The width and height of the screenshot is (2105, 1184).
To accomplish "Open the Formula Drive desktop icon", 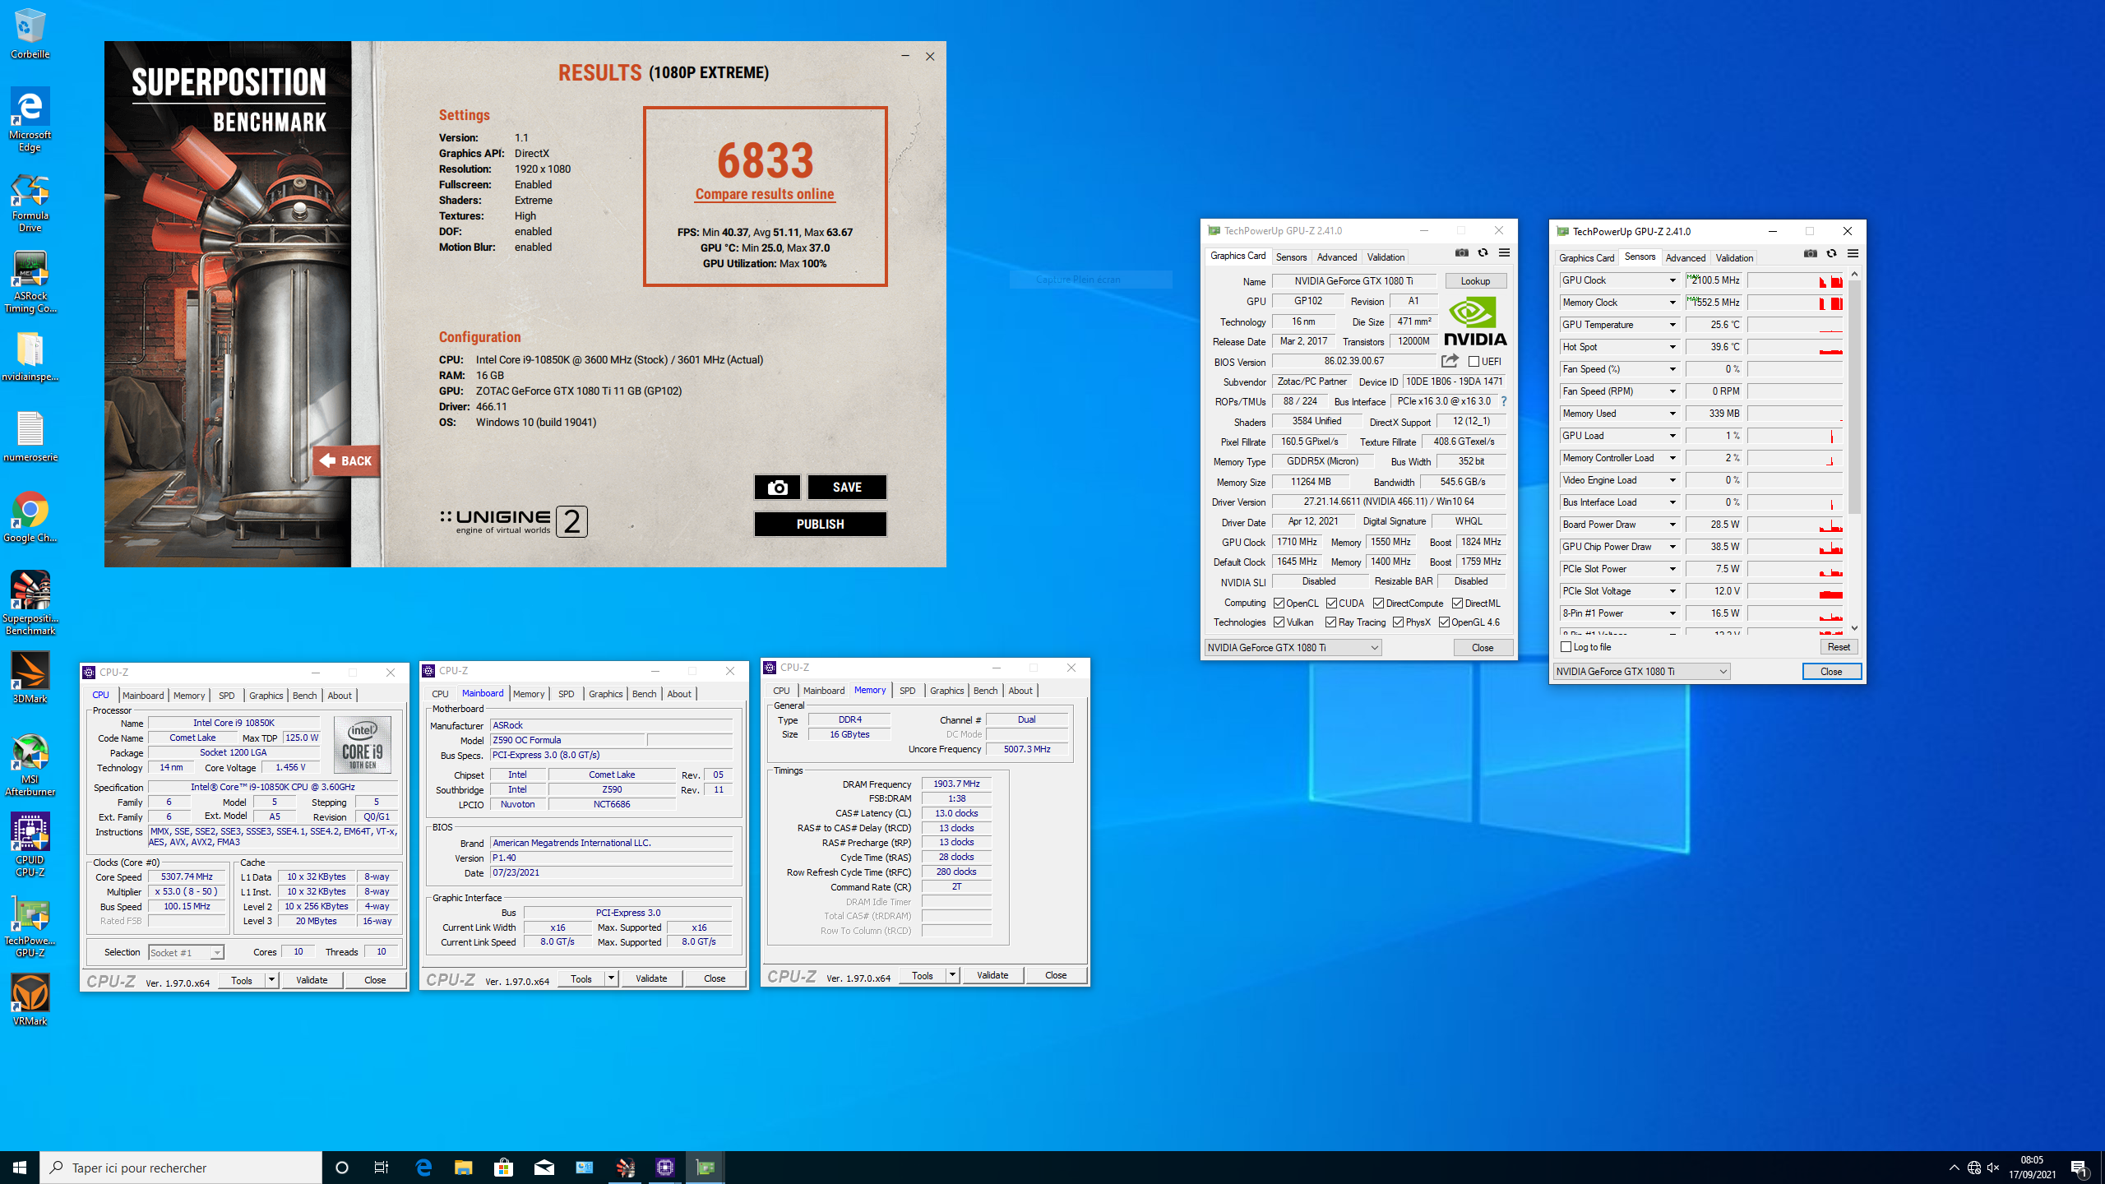I will point(30,202).
